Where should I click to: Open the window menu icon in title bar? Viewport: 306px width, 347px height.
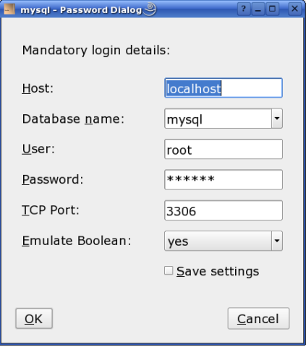coord(9,9)
